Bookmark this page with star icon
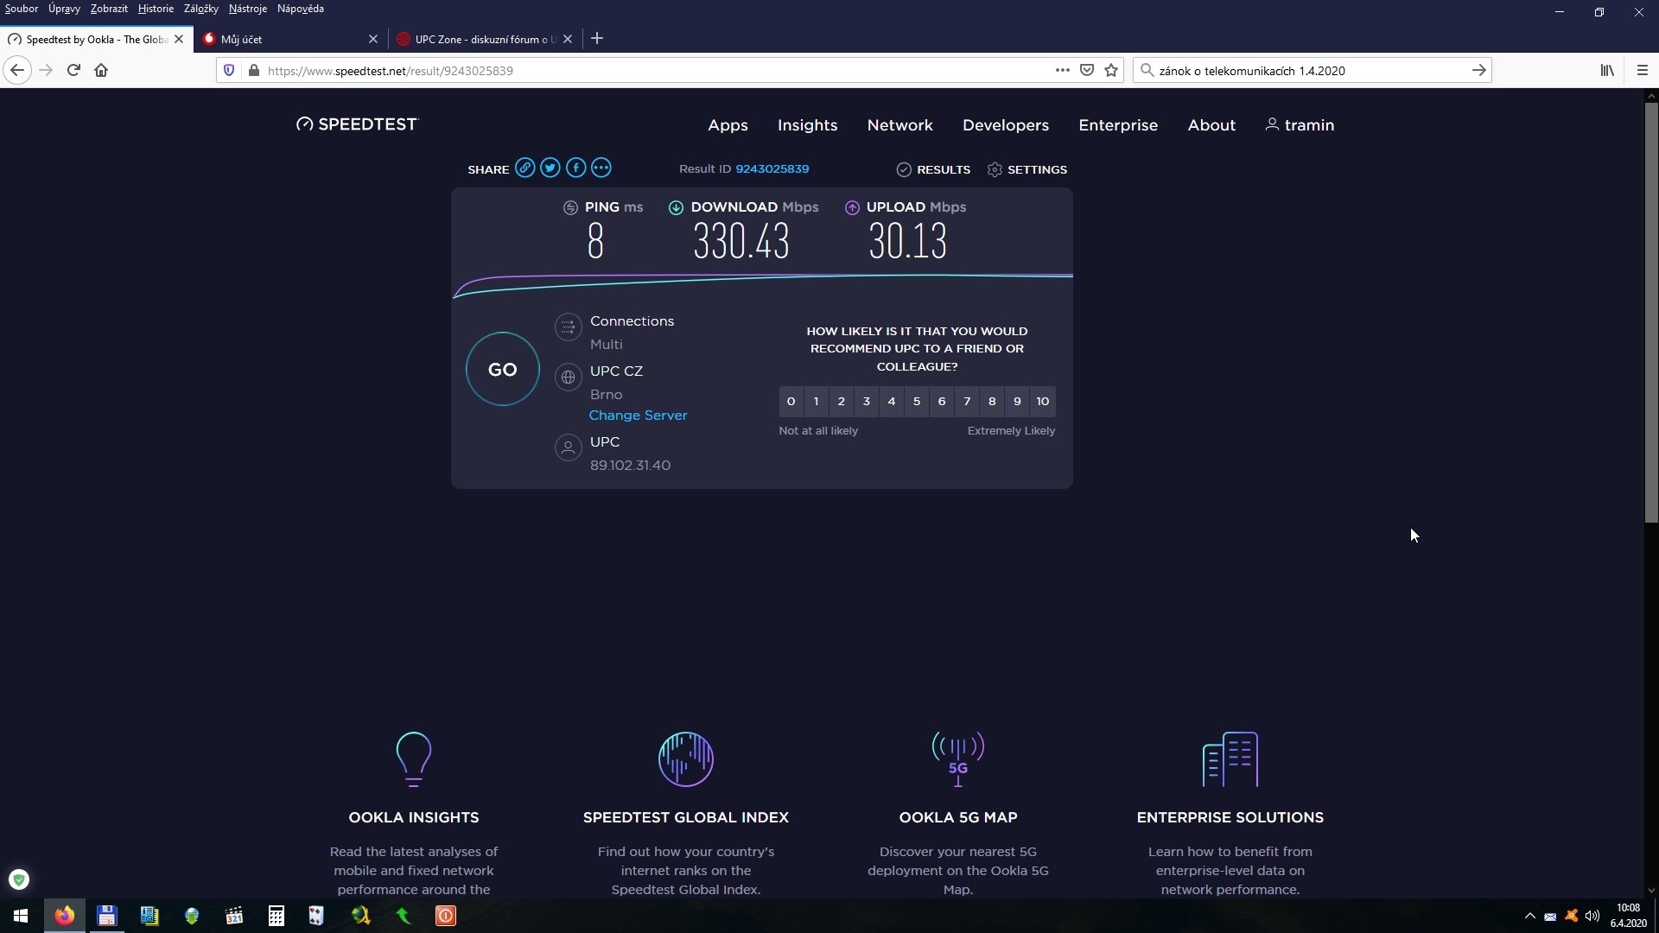Viewport: 1659px width, 933px height. pos(1111,70)
